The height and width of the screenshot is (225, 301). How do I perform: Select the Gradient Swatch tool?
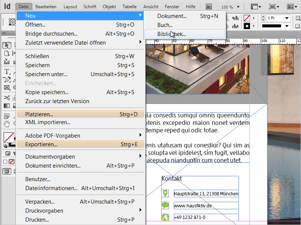pos(7,106)
